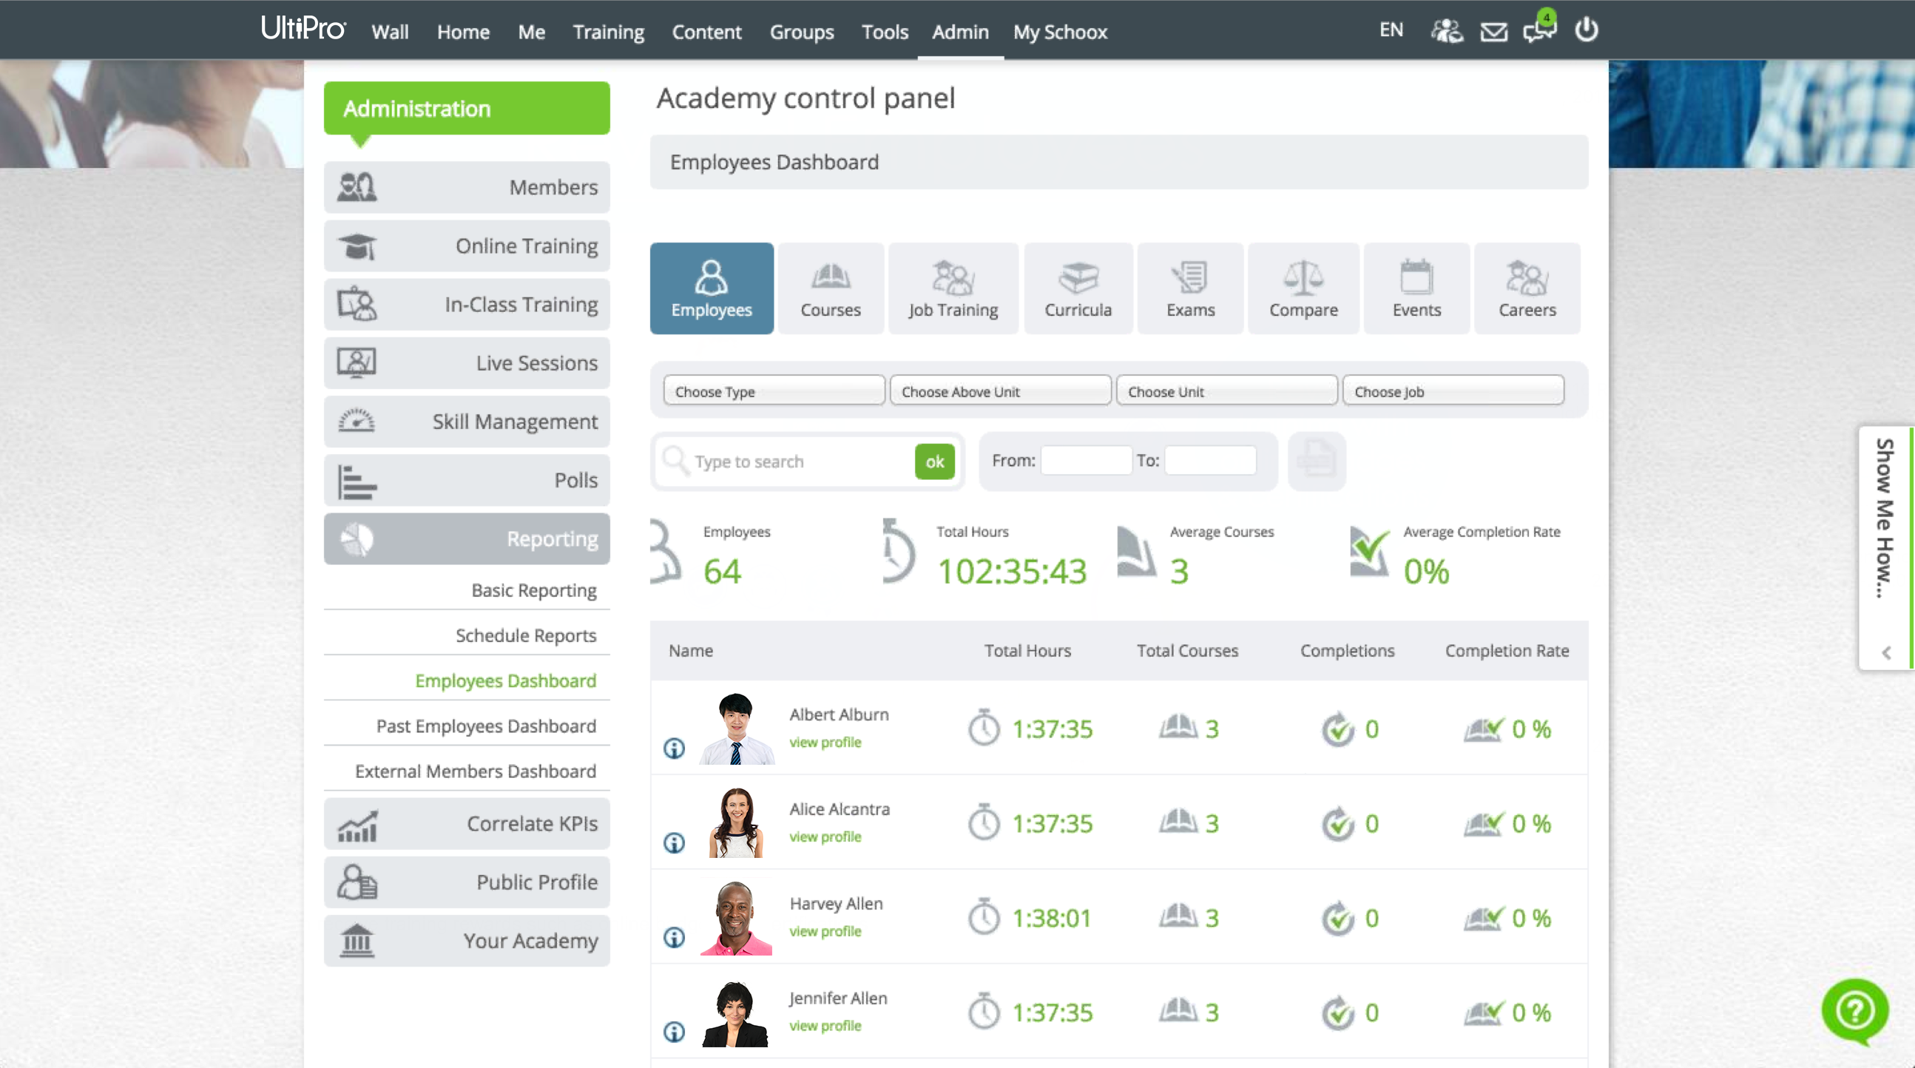Open the Choose Job dropdown
Image resolution: width=1915 pixels, height=1068 pixels.
[x=1453, y=391]
